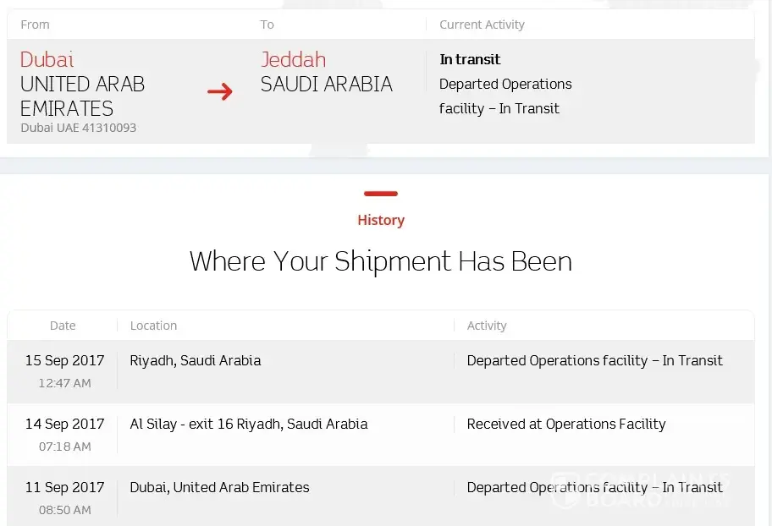
Task: Click the Dubai, United Arab Emirates history location
Action: [x=219, y=487]
